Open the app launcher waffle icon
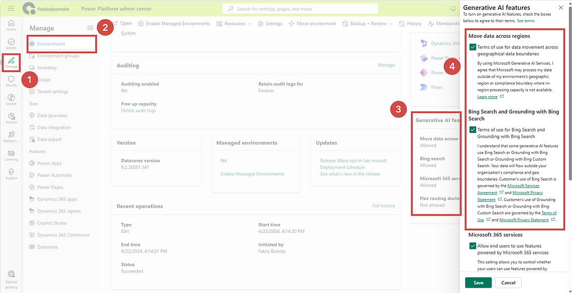The width and height of the screenshot is (572, 293). click(x=11, y=8)
